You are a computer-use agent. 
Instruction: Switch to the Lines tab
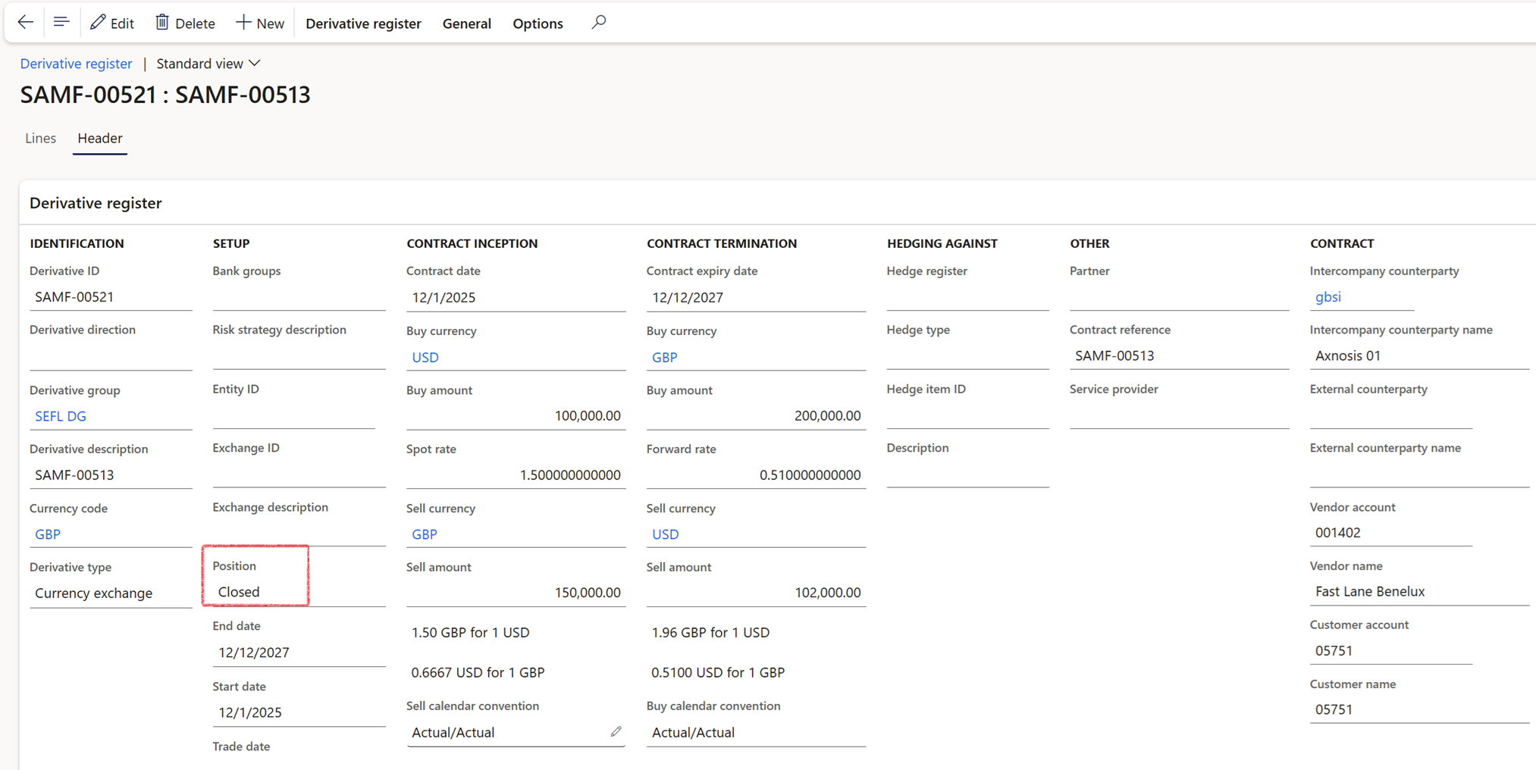[40, 138]
